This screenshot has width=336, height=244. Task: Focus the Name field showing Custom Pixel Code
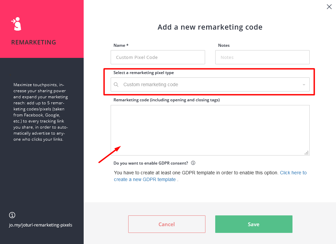point(158,57)
